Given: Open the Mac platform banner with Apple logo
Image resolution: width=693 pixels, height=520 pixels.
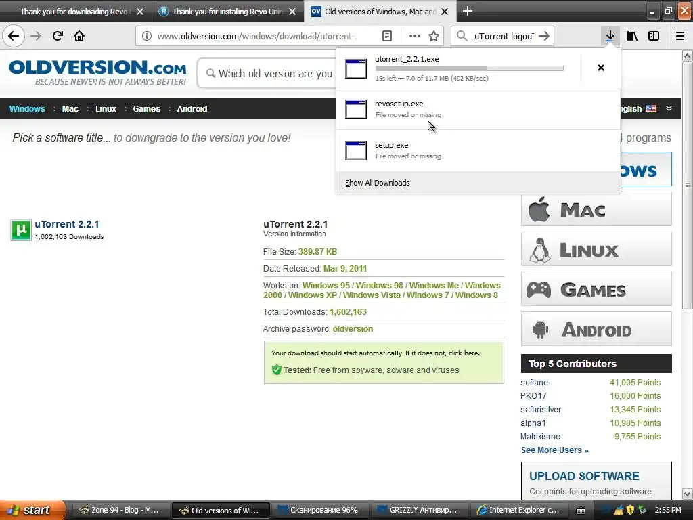Looking at the screenshot, I should tap(596, 209).
